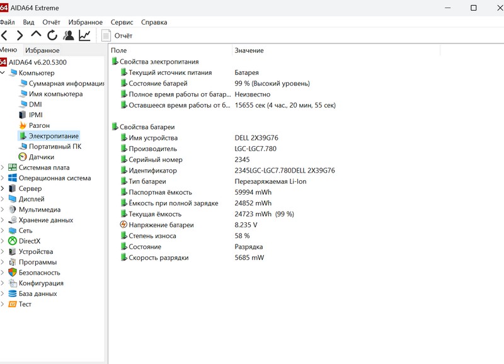Select Суммарная информация in the tree
This screenshot has height=364, width=504.
[x=66, y=84]
